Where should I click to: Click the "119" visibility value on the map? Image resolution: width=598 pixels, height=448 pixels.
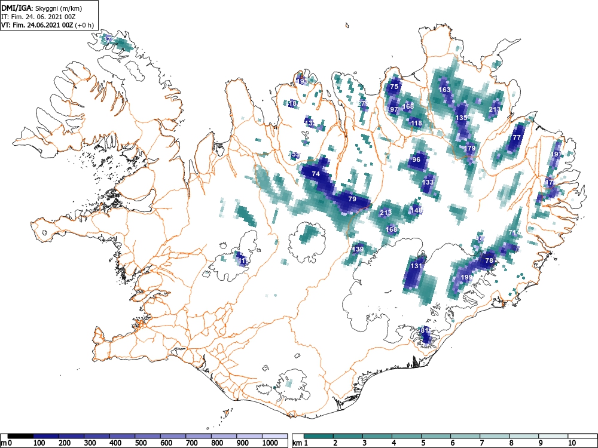tap(243, 261)
